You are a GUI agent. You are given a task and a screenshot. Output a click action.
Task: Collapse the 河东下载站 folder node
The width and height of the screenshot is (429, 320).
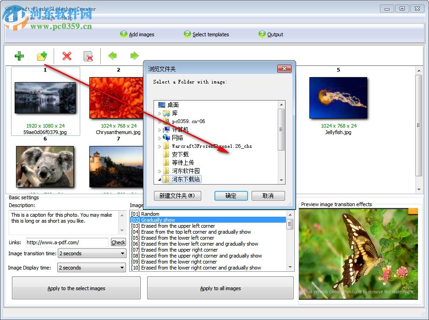tap(159, 179)
